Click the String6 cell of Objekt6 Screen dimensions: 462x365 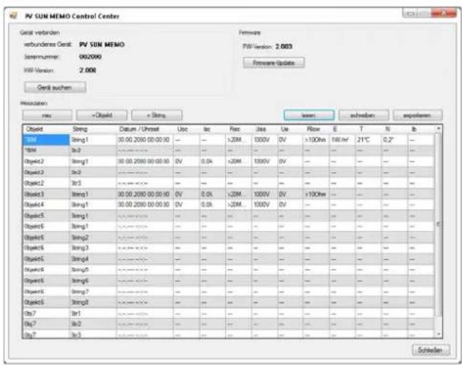pyautogui.click(x=93, y=281)
